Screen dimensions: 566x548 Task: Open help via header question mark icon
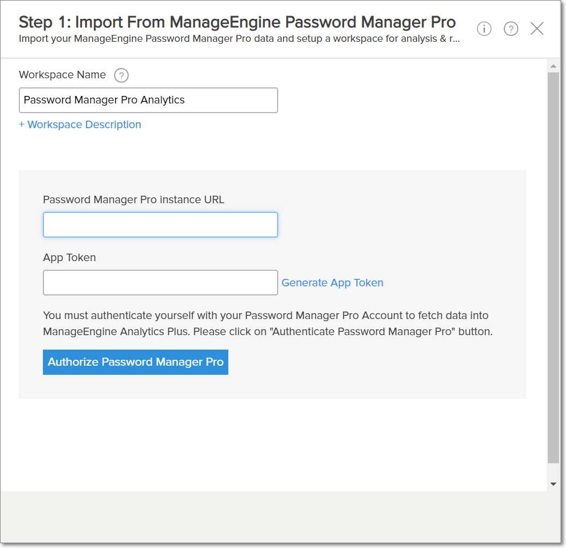(x=511, y=29)
